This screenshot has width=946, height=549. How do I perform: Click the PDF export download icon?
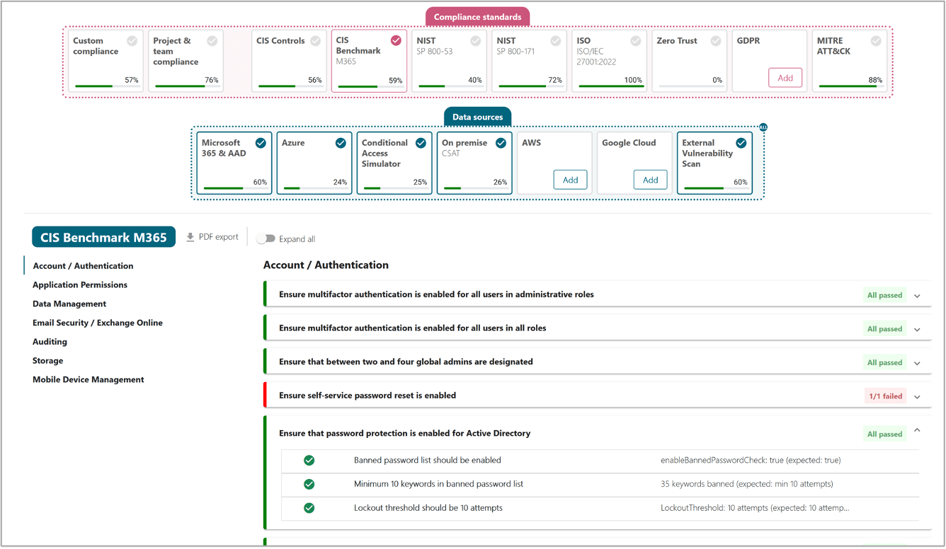pos(190,238)
